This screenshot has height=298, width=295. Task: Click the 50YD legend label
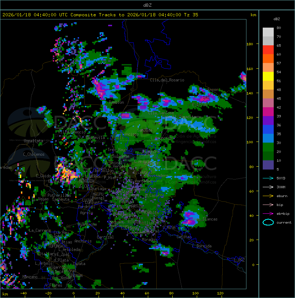[281, 178]
